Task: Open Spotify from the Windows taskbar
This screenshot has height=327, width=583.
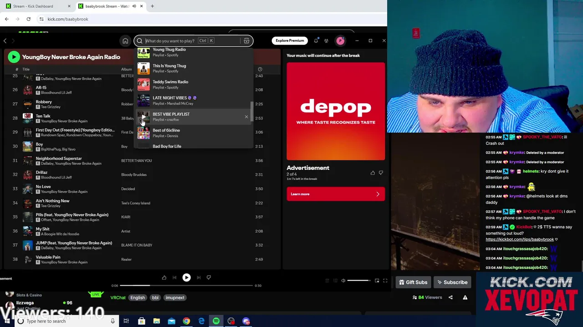Action: pos(216,321)
